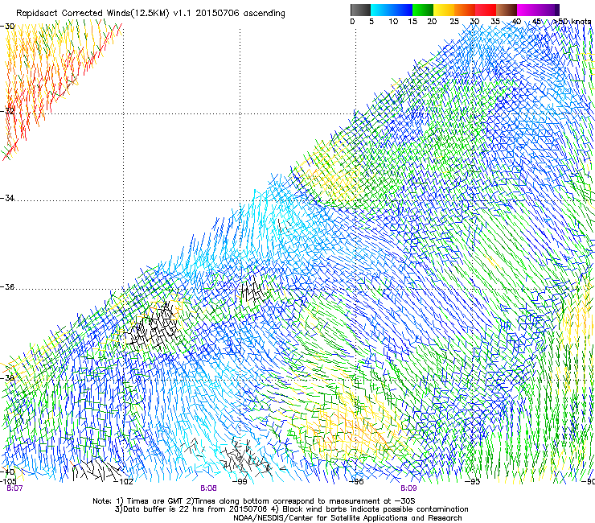
Task: Click the '-96' longitude axis label
Action: pos(356,481)
